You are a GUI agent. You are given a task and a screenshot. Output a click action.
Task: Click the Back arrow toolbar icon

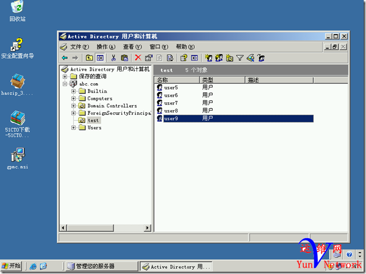coord(65,58)
